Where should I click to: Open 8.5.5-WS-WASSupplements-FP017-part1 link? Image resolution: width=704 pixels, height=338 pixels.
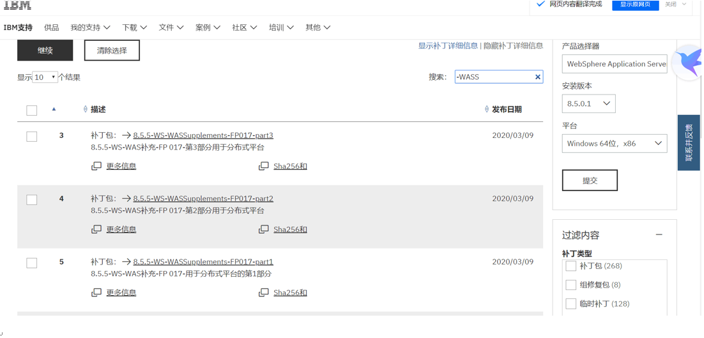click(x=203, y=262)
